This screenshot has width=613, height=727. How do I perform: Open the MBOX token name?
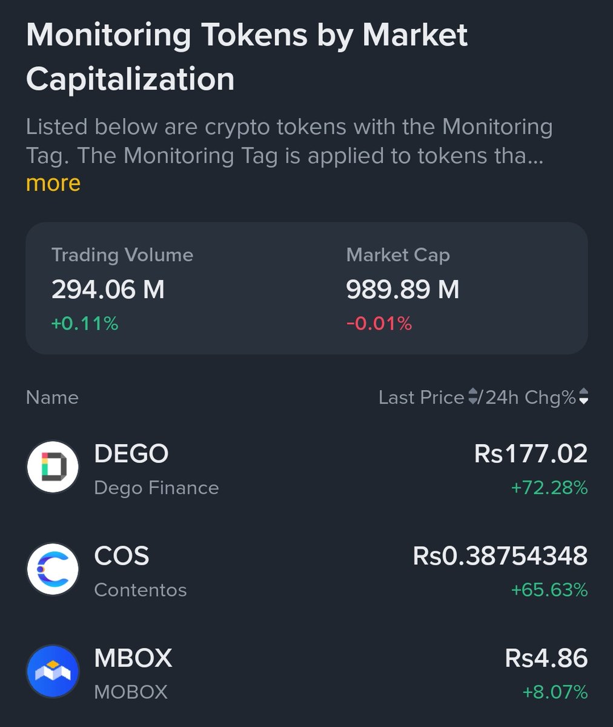pyautogui.click(x=133, y=658)
